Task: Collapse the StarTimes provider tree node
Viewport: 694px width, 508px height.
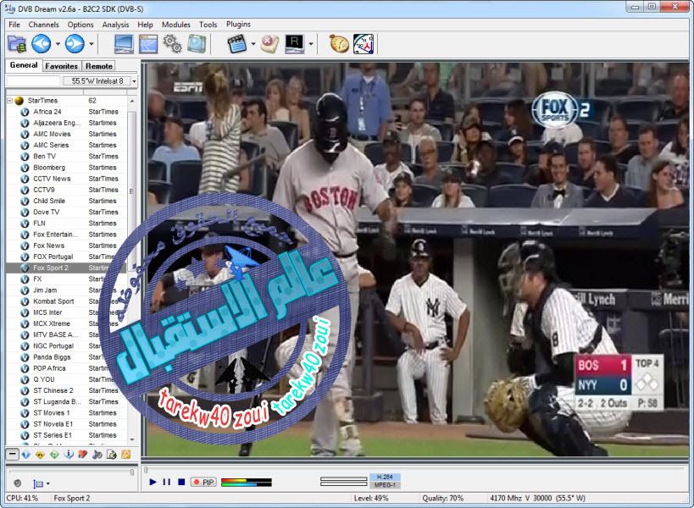Action: tap(9, 101)
